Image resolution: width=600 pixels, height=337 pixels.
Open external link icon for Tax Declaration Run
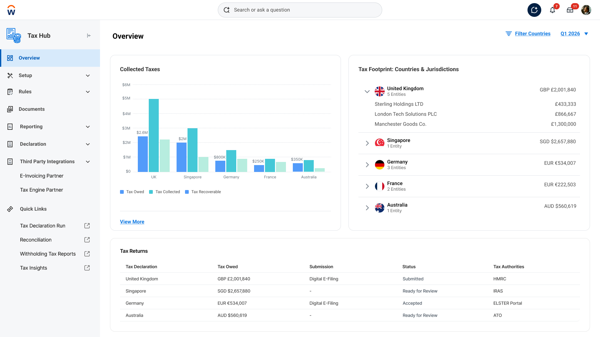(x=87, y=226)
